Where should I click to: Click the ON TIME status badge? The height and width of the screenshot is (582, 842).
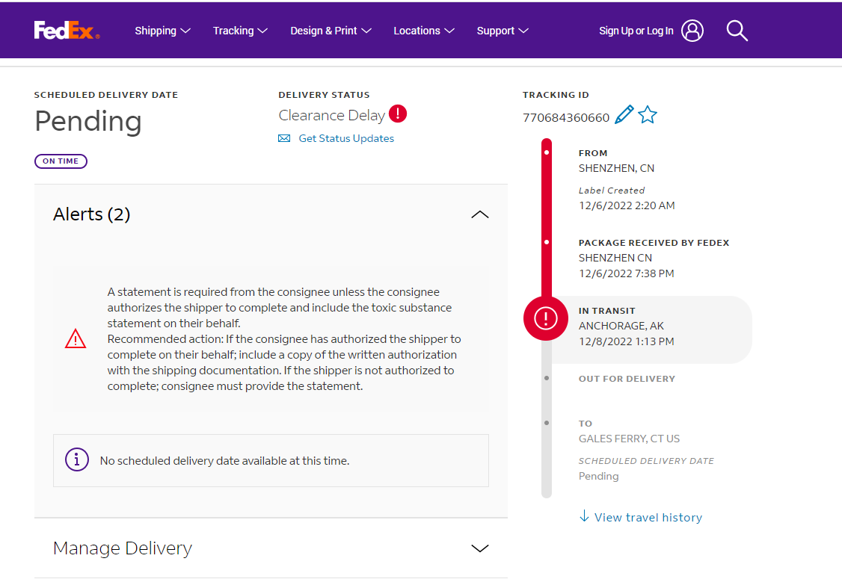click(61, 161)
